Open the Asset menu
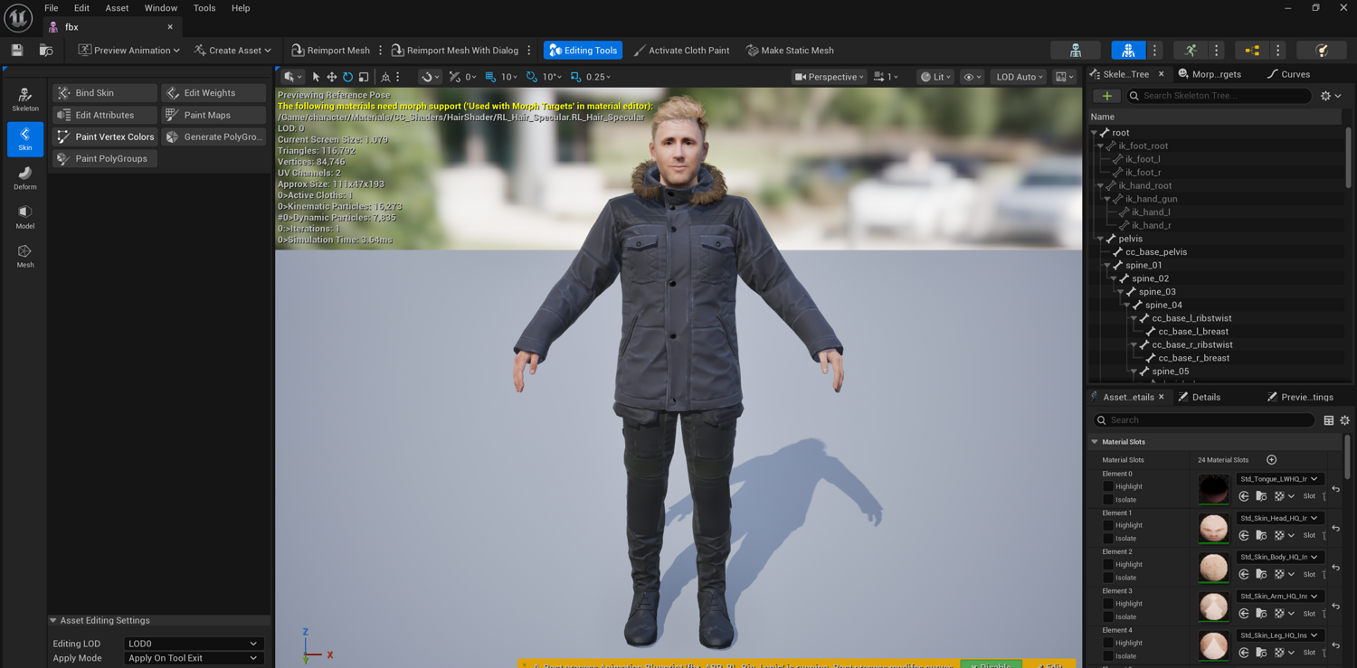1357x668 pixels. pyautogui.click(x=117, y=8)
